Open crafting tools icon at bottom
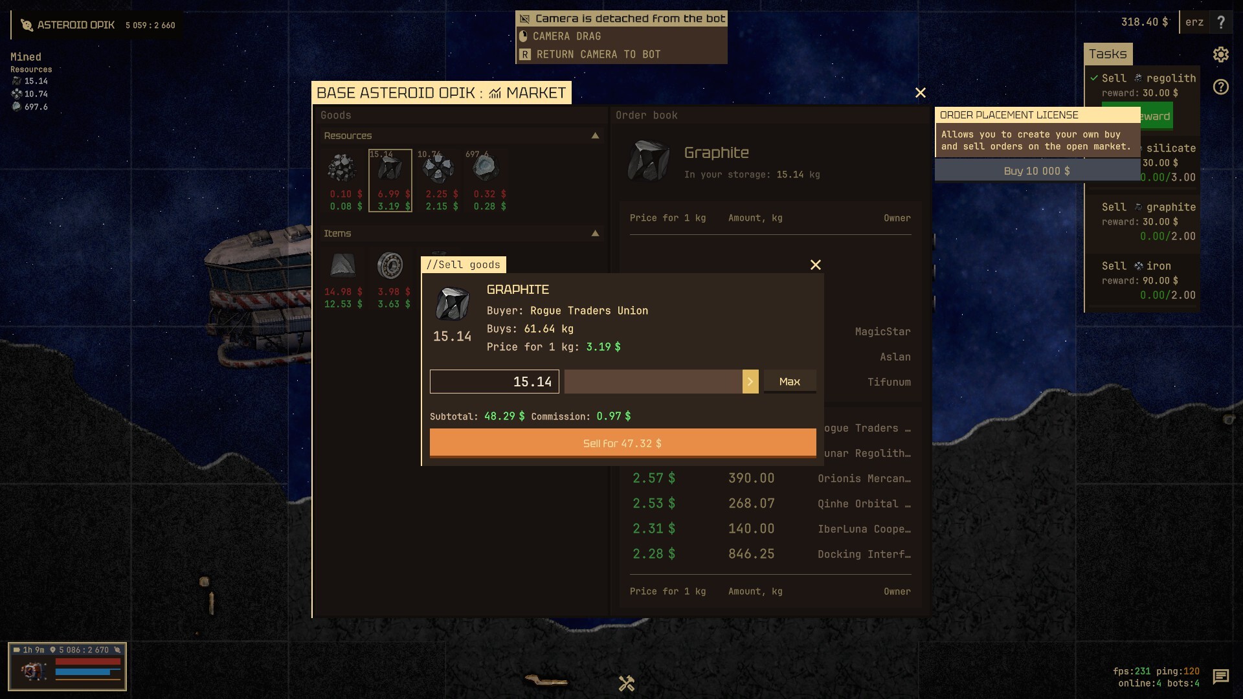Screen dimensions: 1243x699 [626, 683]
